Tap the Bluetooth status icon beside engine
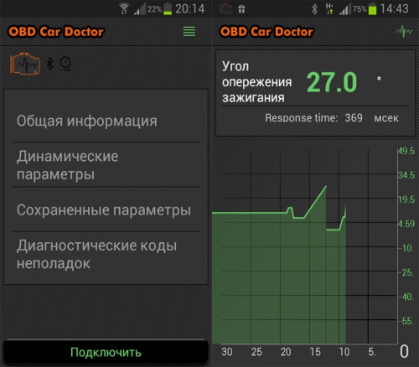This screenshot has height=367, width=419. (50, 64)
